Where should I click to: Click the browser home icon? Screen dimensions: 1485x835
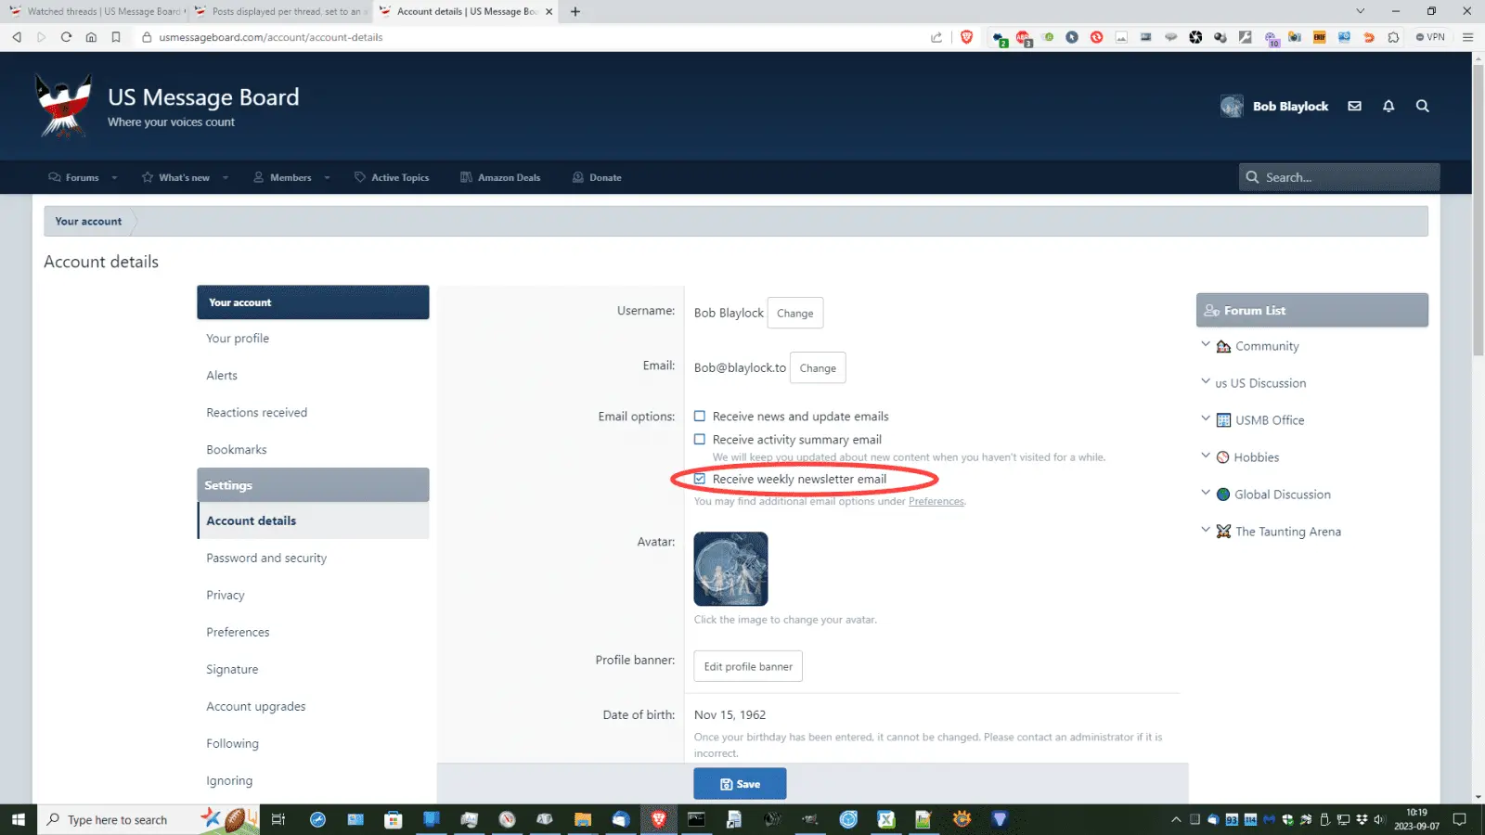(x=91, y=37)
